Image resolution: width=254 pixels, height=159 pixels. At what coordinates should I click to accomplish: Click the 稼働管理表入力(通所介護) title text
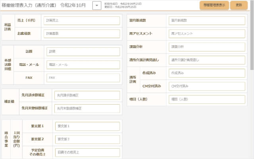pyautogui.click(x=29, y=5)
